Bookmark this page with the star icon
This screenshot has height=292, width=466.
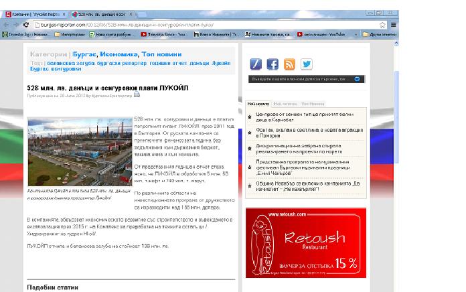[x=382, y=25]
